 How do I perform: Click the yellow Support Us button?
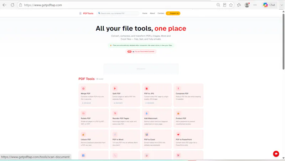point(173,13)
